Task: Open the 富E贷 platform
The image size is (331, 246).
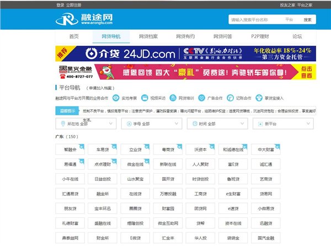Action: pyautogui.click(x=233, y=164)
